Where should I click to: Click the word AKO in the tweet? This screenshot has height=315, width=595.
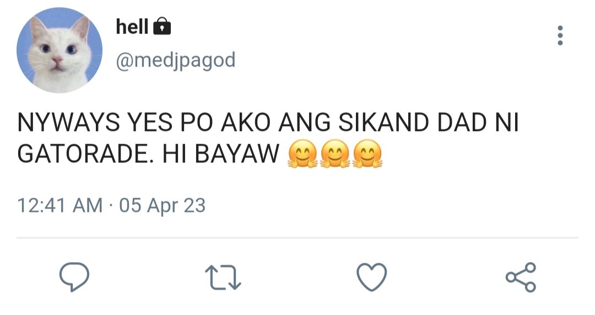point(246,122)
